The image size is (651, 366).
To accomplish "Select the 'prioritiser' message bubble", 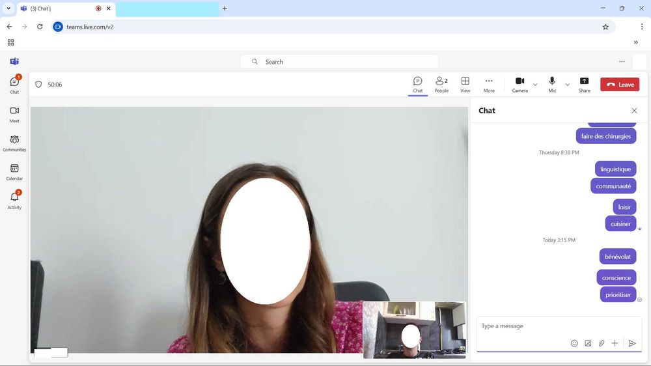I will (x=618, y=294).
